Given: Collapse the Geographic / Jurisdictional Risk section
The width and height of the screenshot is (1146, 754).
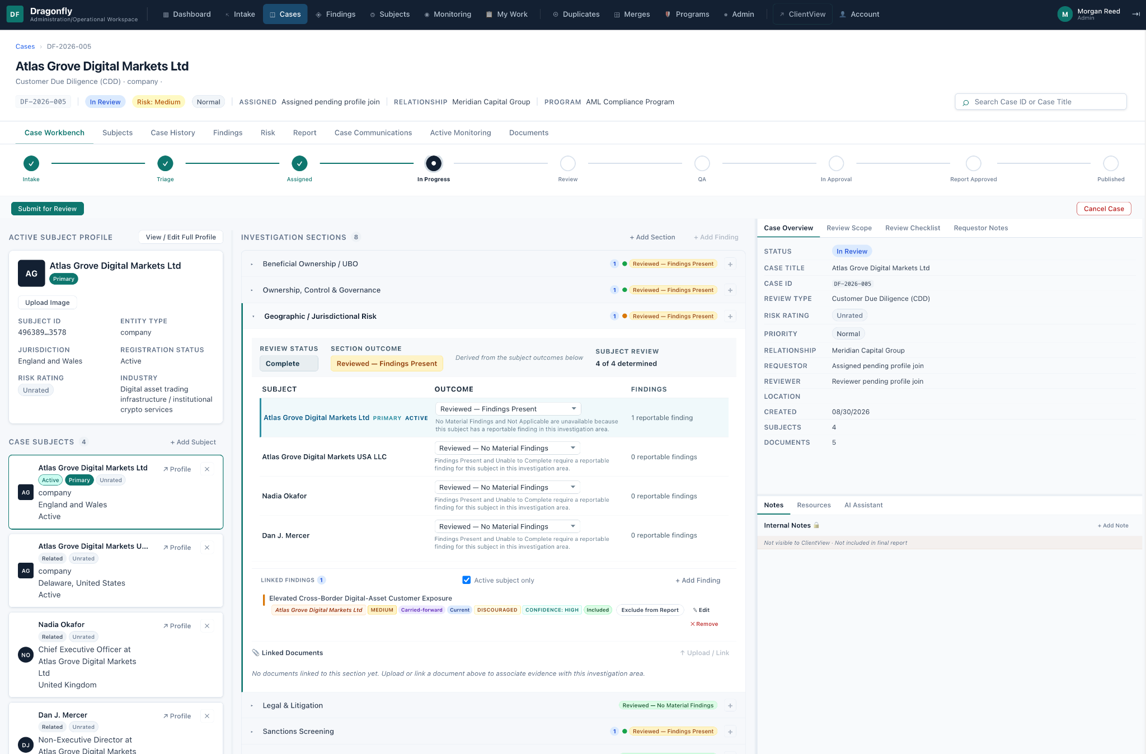Looking at the screenshot, I should pos(253,317).
